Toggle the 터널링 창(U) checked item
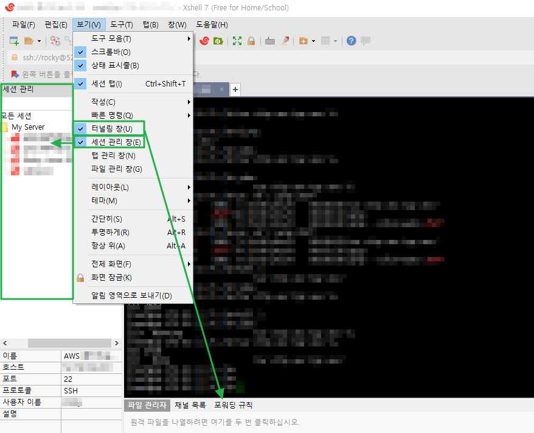The image size is (534, 433). point(133,128)
